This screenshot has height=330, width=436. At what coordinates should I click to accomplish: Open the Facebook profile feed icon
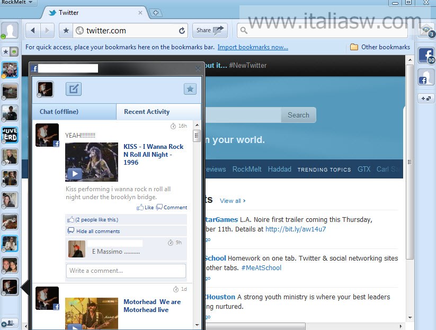point(426,77)
